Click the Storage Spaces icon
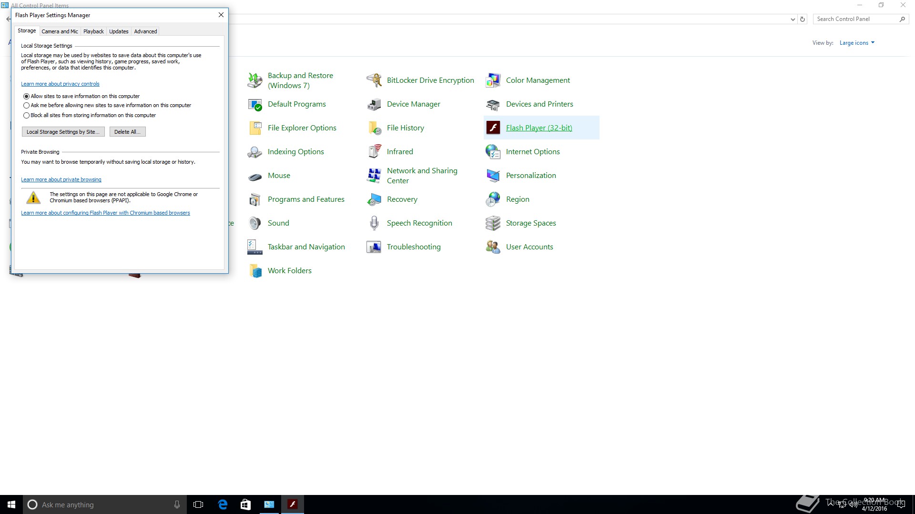915x514 pixels. tap(493, 223)
